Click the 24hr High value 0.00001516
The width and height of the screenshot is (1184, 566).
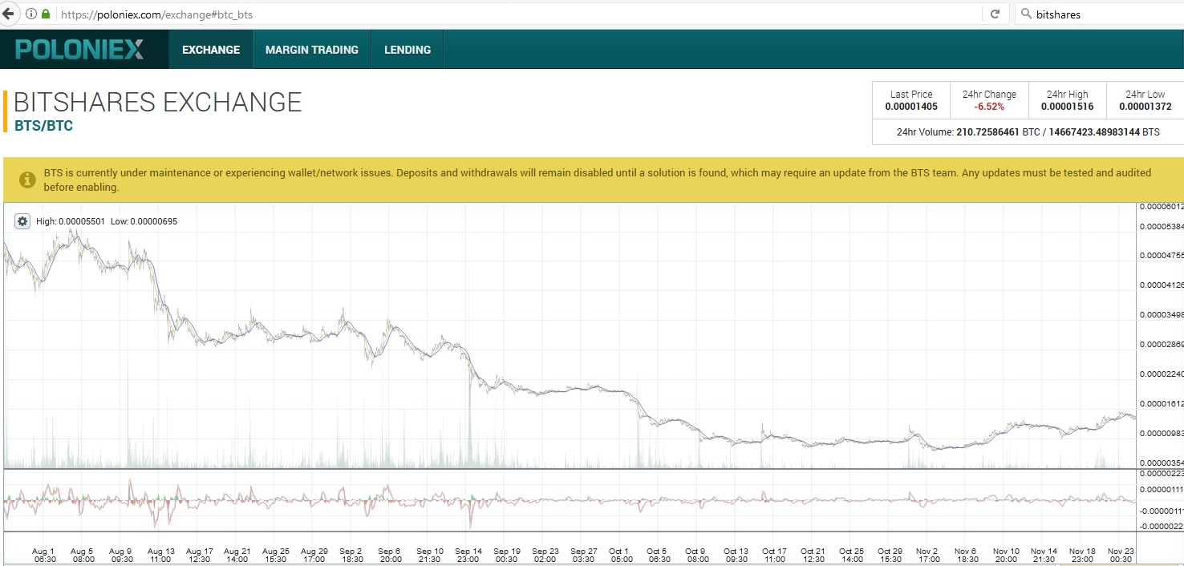pos(1068,107)
